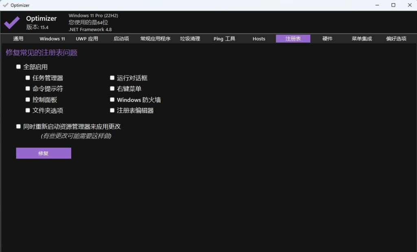Image resolution: width=417 pixels, height=252 pixels.
Task: Enable the 右键菜单 fix
Action: click(x=112, y=88)
